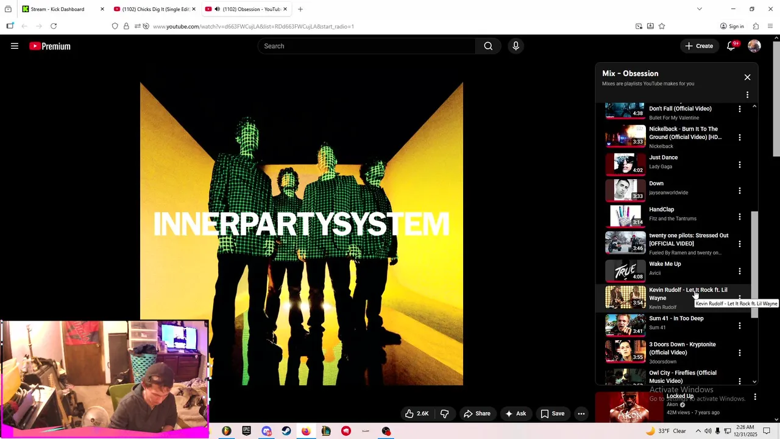
Task: Dislike the video with thumbs down
Action: tap(444, 413)
